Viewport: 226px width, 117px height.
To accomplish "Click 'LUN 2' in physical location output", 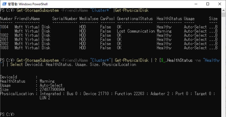I will click(45, 98).
